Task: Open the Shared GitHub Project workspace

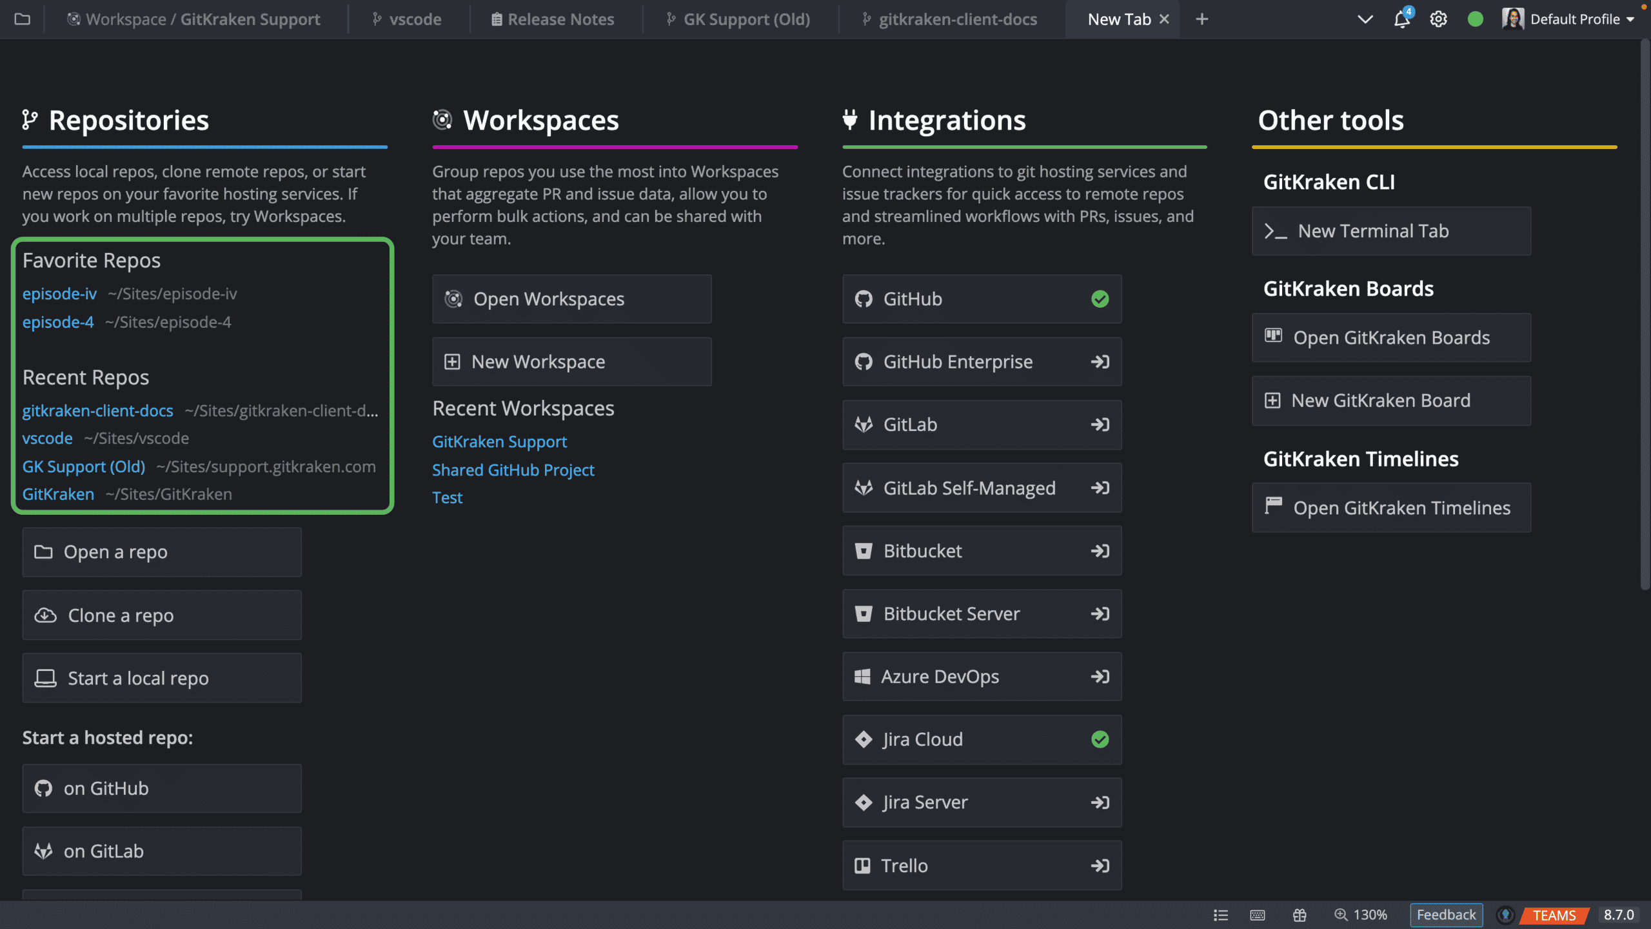Action: (513, 470)
